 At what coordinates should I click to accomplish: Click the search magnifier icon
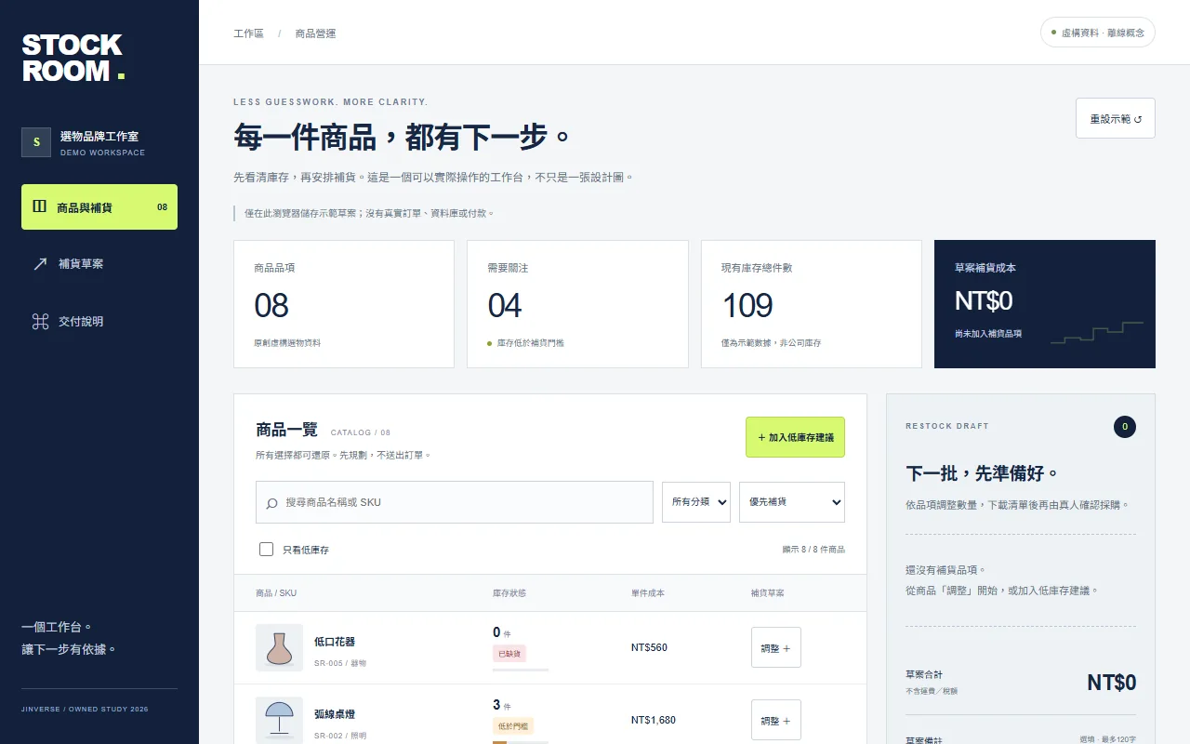271,503
